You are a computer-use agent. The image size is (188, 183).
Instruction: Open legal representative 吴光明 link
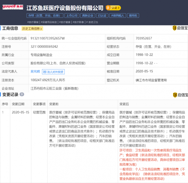pos(35,71)
